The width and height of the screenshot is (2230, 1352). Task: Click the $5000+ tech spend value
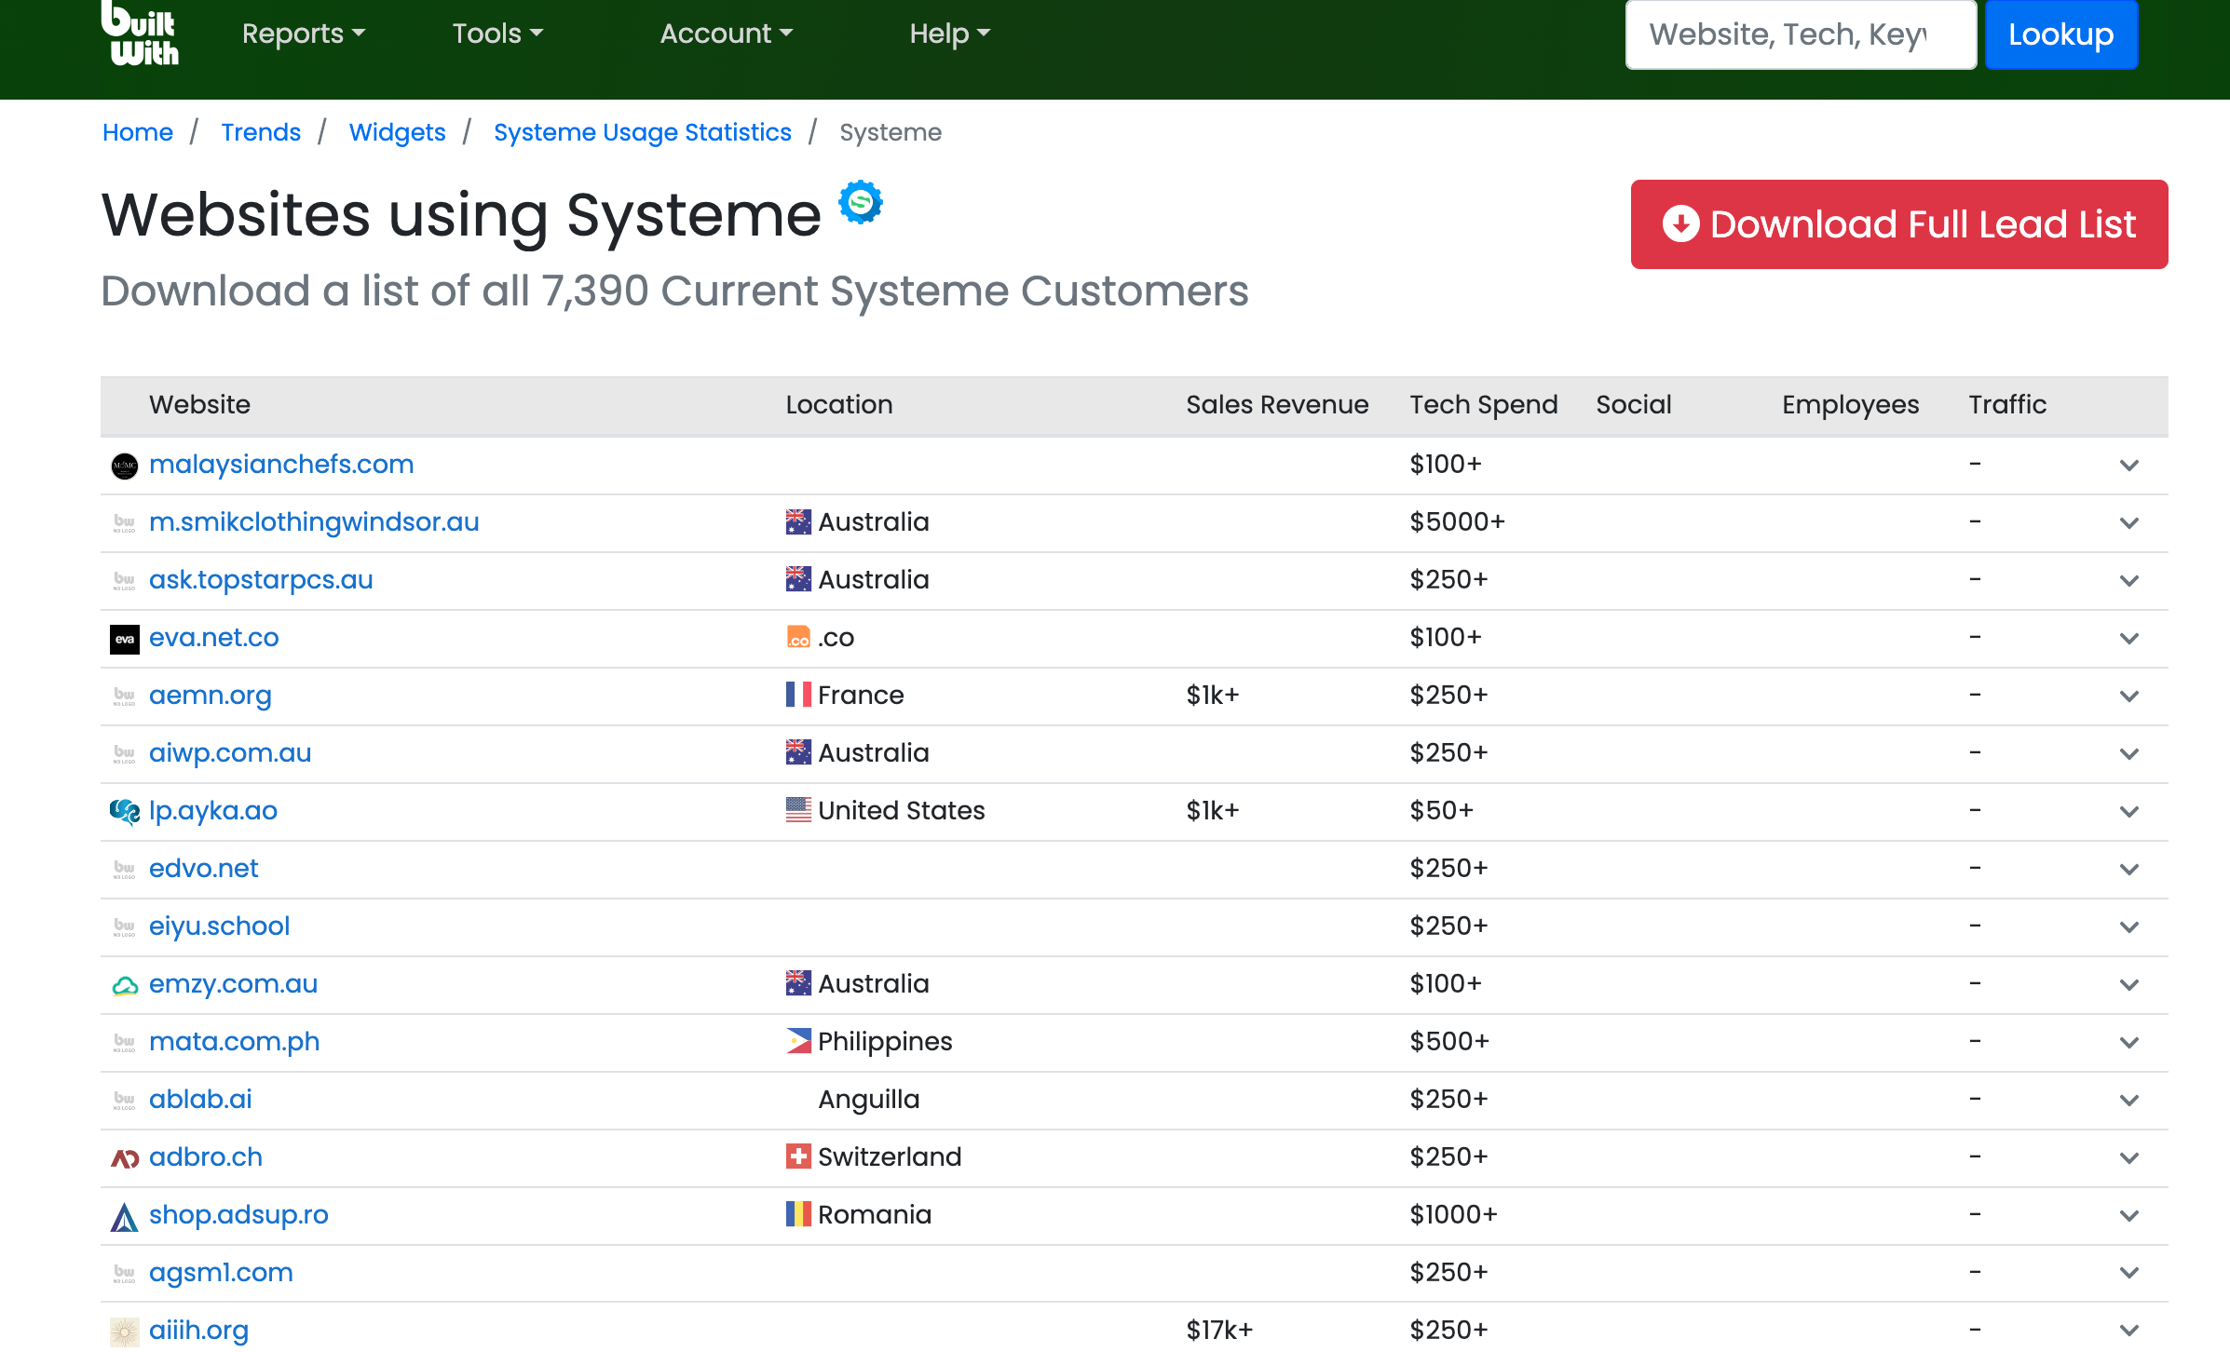click(1457, 521)
